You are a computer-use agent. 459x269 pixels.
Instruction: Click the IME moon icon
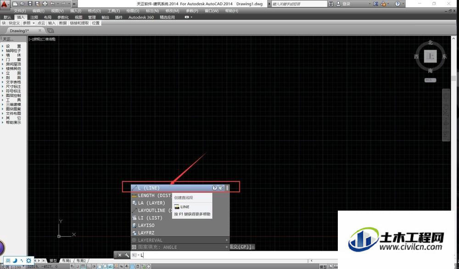click(x=15, y=260)
